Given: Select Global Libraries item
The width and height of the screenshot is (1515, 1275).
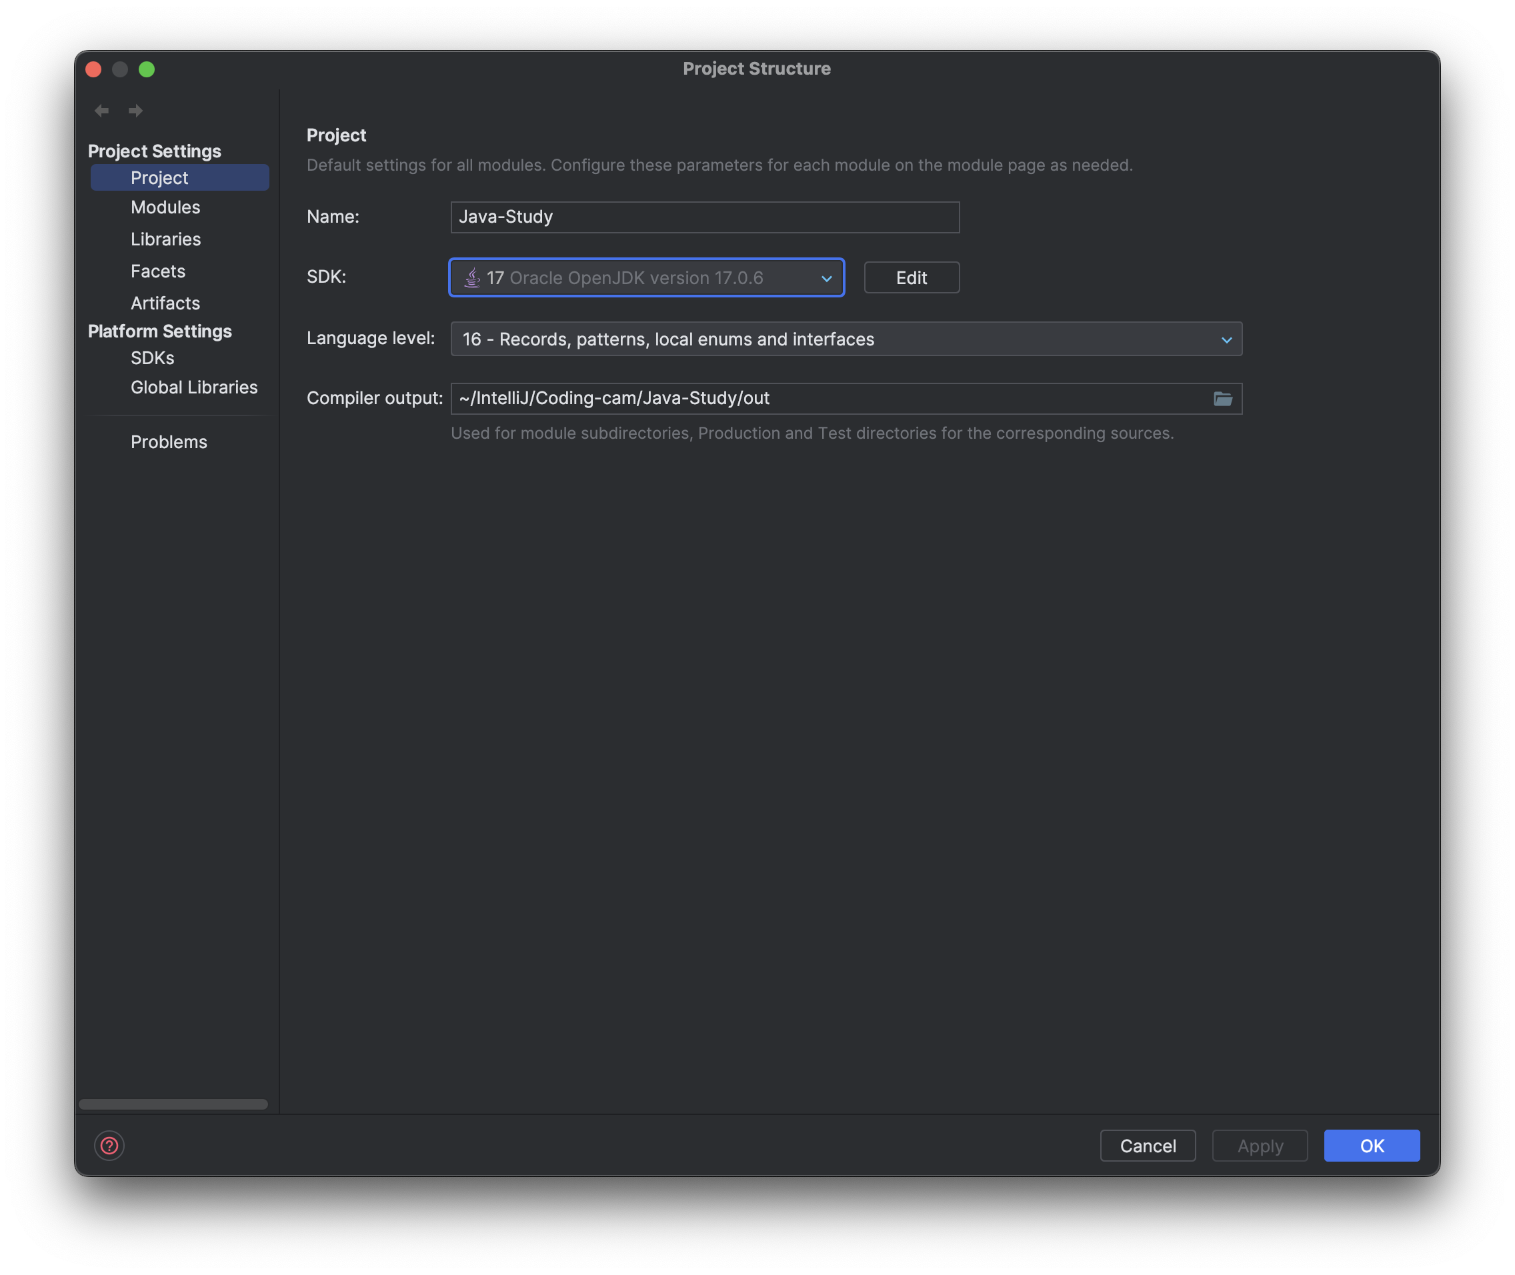Looking at the screenshot, I should pyautogui.click(x=194, y=387).
